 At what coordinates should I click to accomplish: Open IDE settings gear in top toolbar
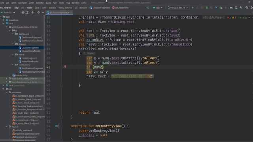(x=251, y=7)
